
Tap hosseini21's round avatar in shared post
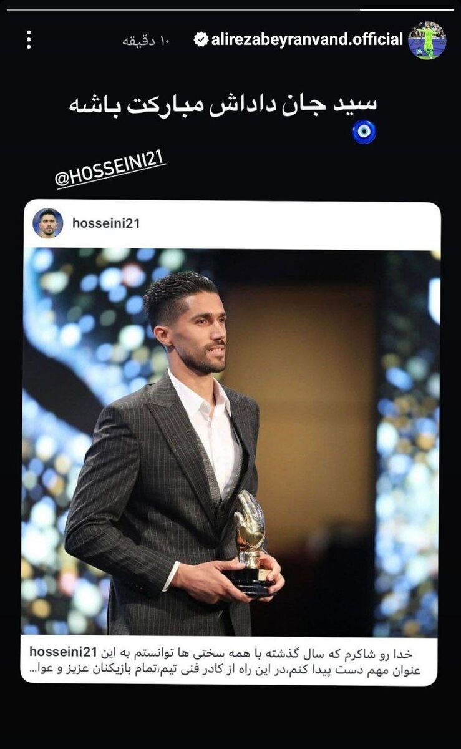[48, 223]
